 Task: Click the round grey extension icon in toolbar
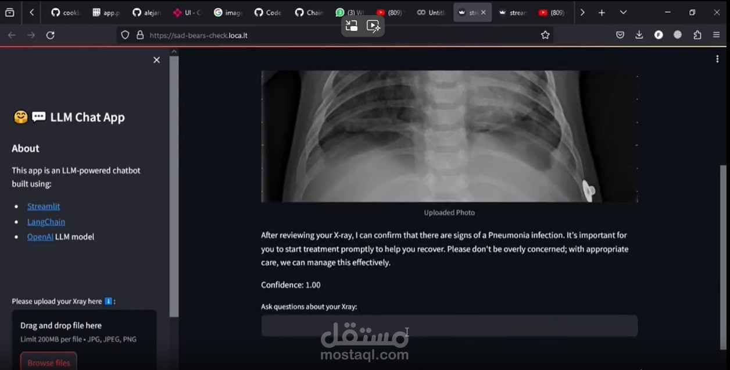[x=678, y=35]
